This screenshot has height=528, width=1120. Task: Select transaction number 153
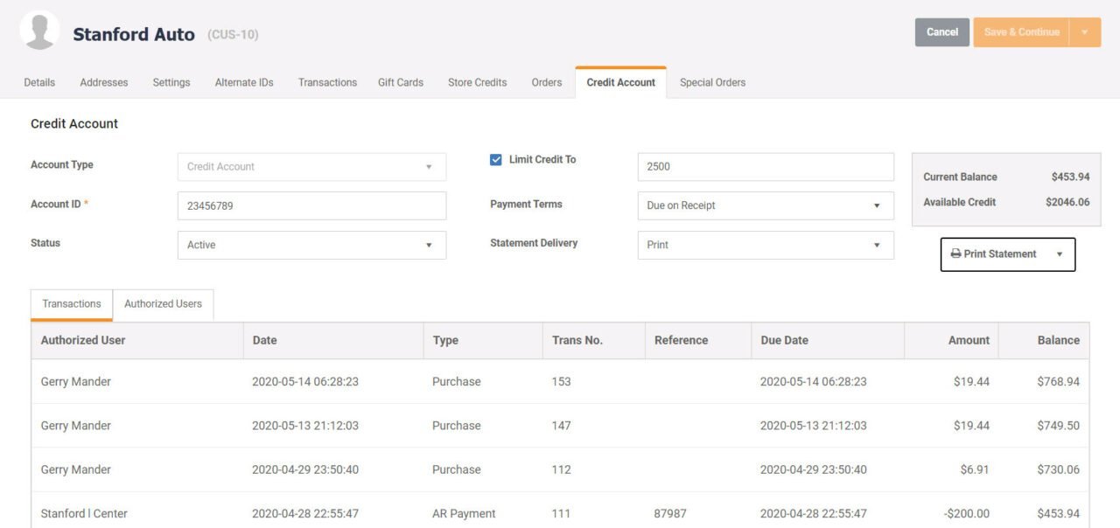click(562, 382)
